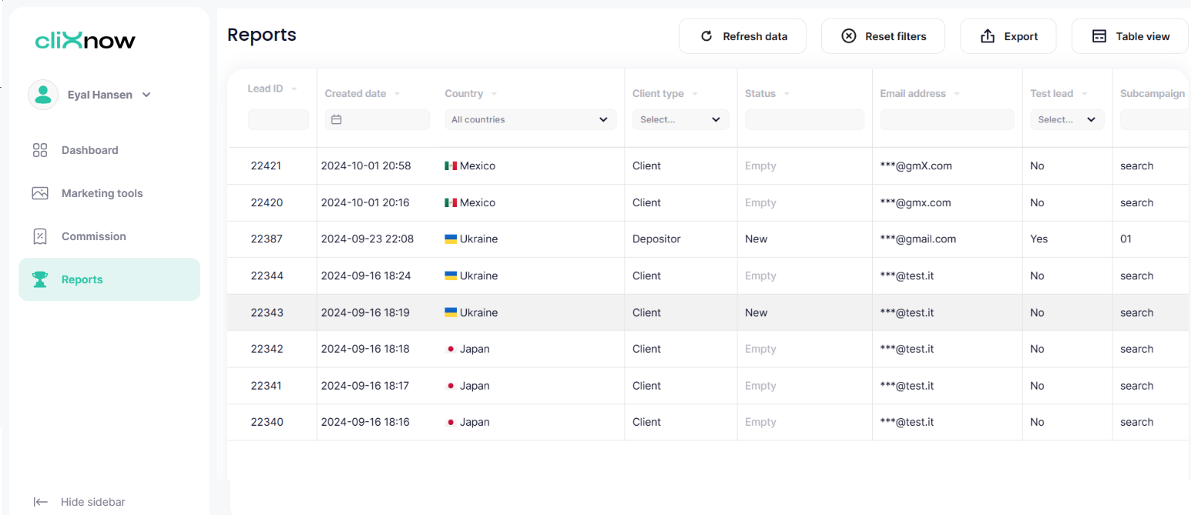Click the Commission percent icon

(40, 236)
